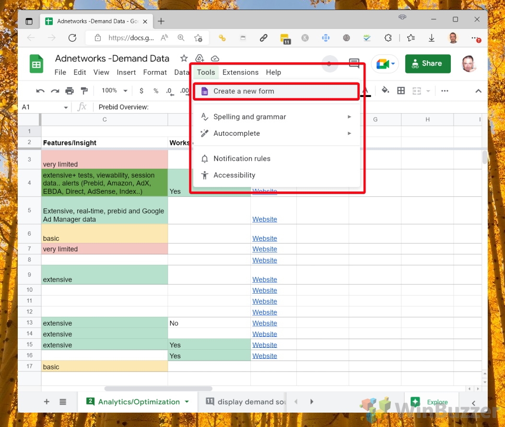
Task: Choose Create a new form
Action: [x=276, y=91]
